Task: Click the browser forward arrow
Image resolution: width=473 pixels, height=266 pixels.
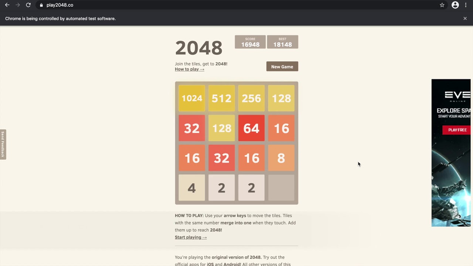Action: 17,5
